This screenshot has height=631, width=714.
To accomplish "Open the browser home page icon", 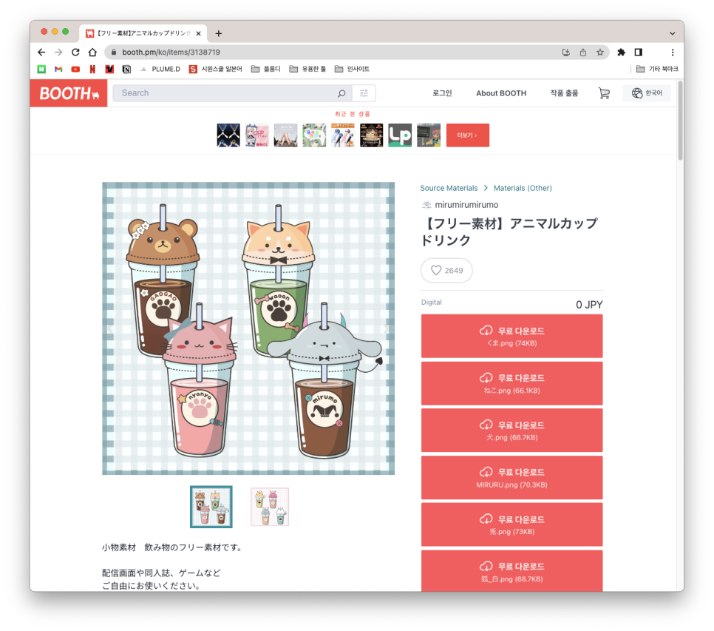I will pos(92,53).
